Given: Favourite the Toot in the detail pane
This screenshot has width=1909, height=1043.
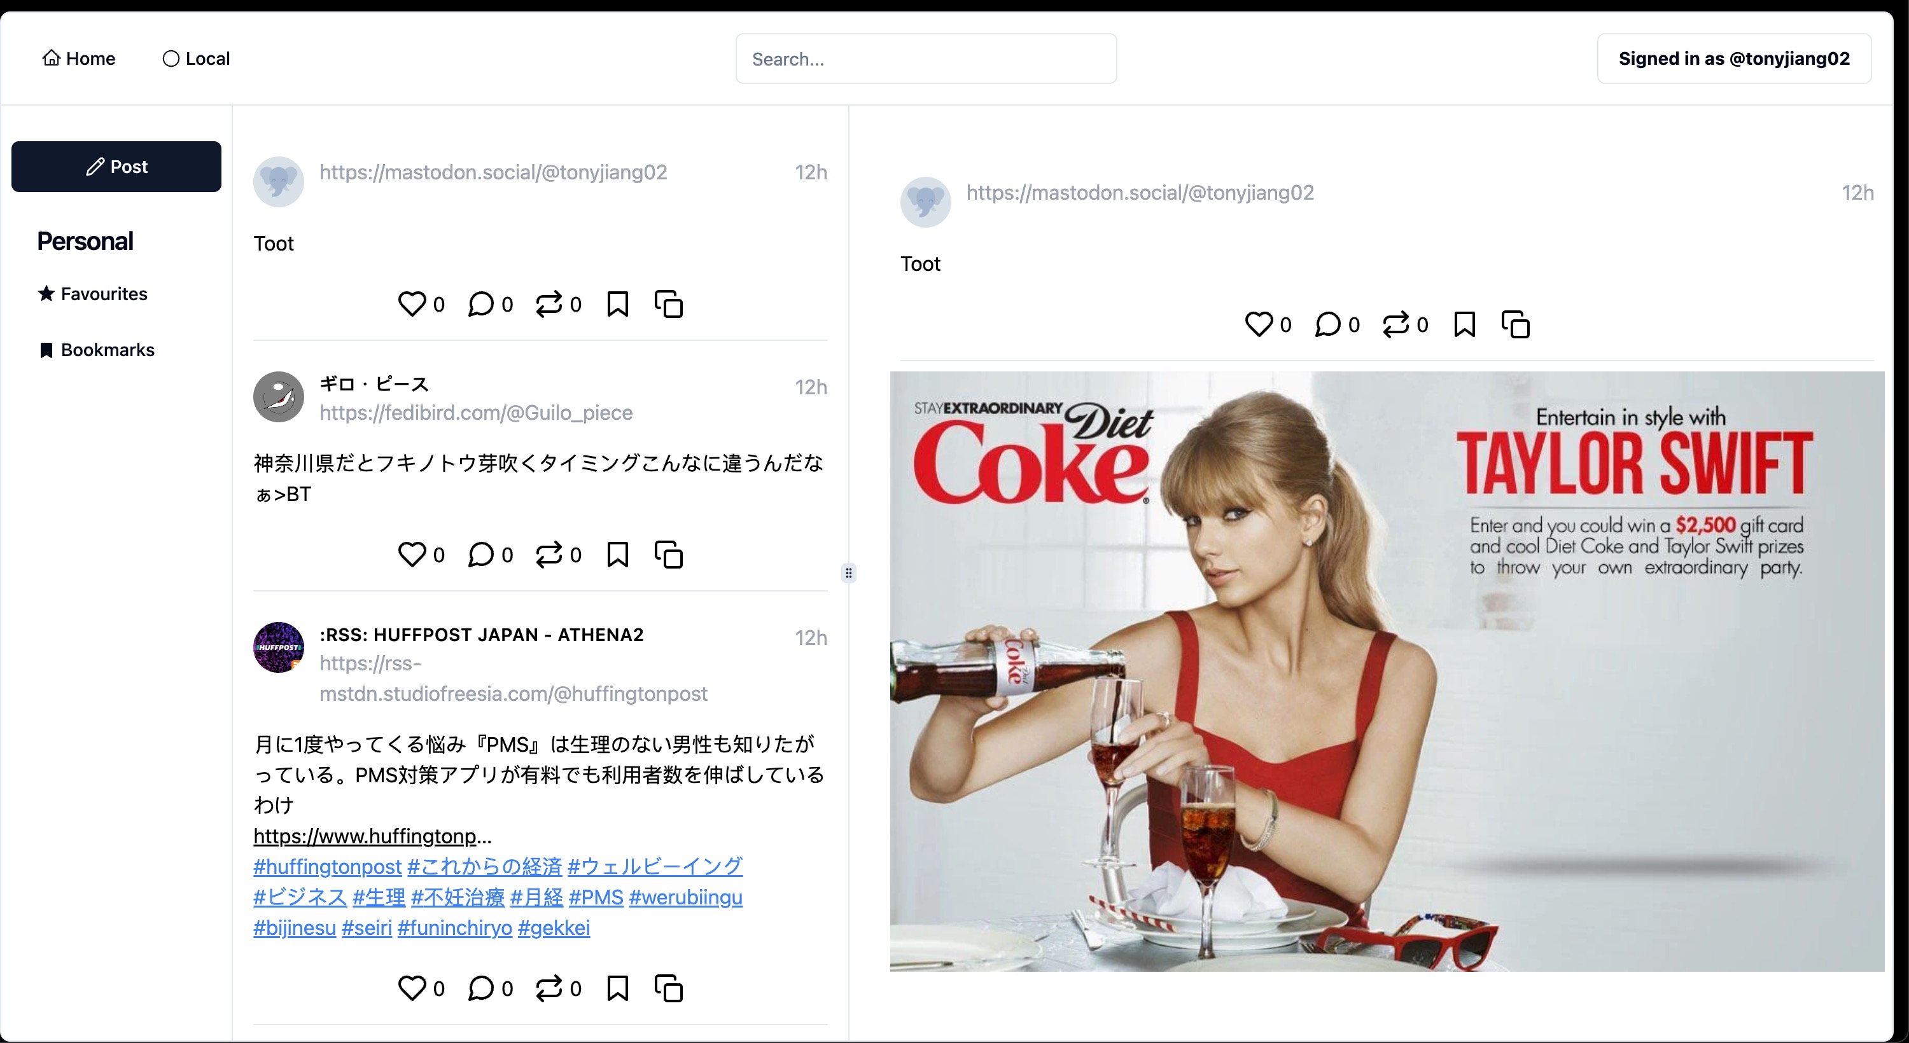Looking at the screenshot, I should pyautogui.click(x=1258, y=324).
